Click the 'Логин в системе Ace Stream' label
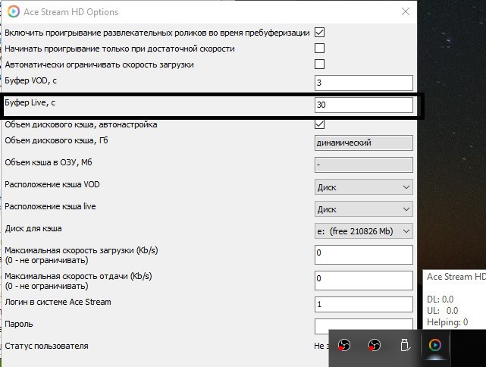Viewport: 486px width, 367px height. pyautogui.click(x=58, y=302)
